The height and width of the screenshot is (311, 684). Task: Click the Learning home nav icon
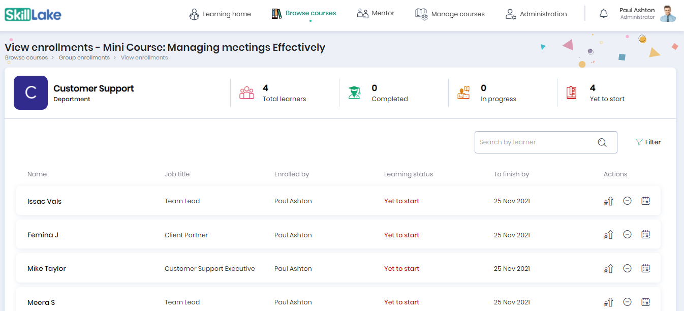[x=194, y=14]
